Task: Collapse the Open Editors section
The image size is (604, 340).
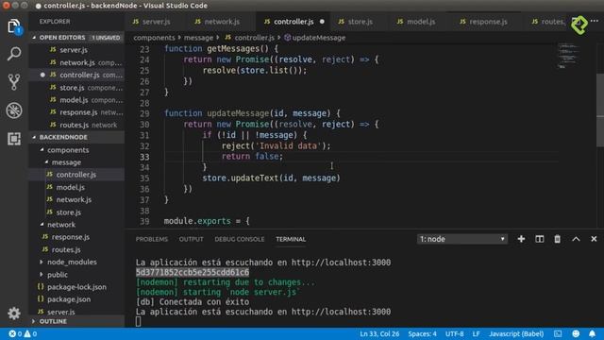Action: coord(34,38)
